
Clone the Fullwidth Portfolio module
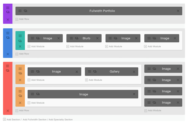pos(25,11)
